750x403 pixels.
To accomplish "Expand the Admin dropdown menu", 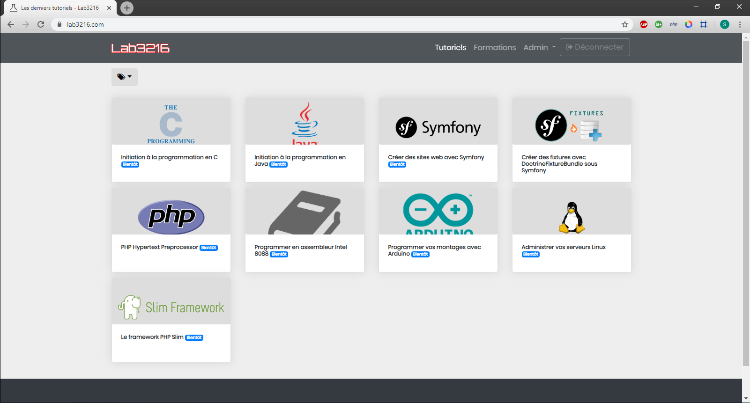I will [x=539, y=47].
